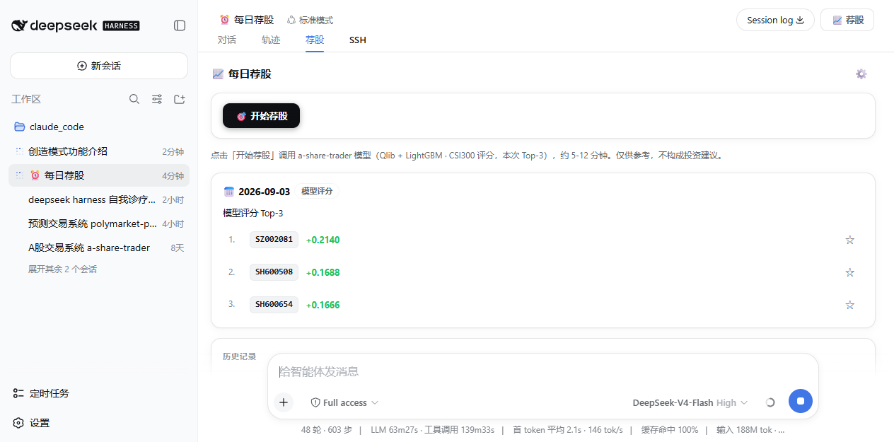Switch to the SSH tab
Image resolution: width=894 pixels, height=442 pixels.
point(358,40)
